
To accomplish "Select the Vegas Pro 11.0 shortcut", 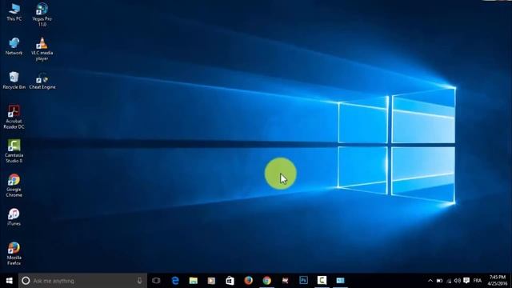I will pos(42,14).
